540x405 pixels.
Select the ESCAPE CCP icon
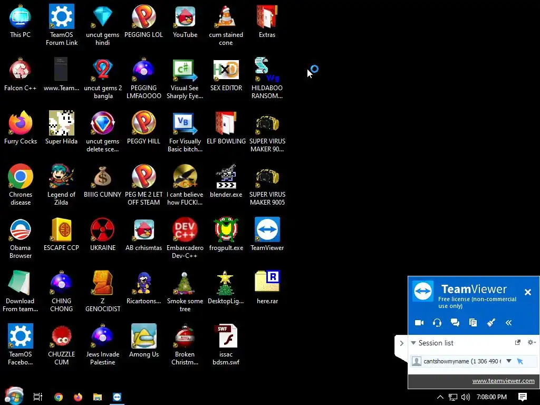click(61, 235)
